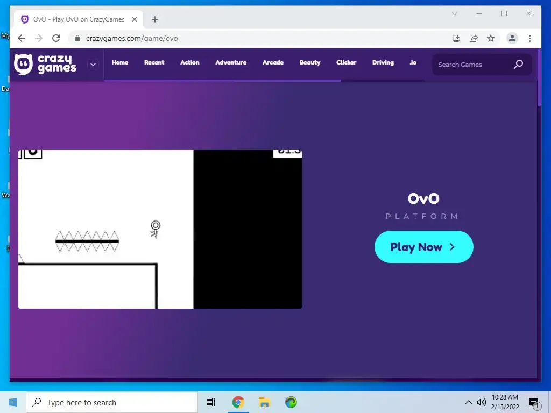Open the Chrome profile avatar icon

click(x=512, y=38)
